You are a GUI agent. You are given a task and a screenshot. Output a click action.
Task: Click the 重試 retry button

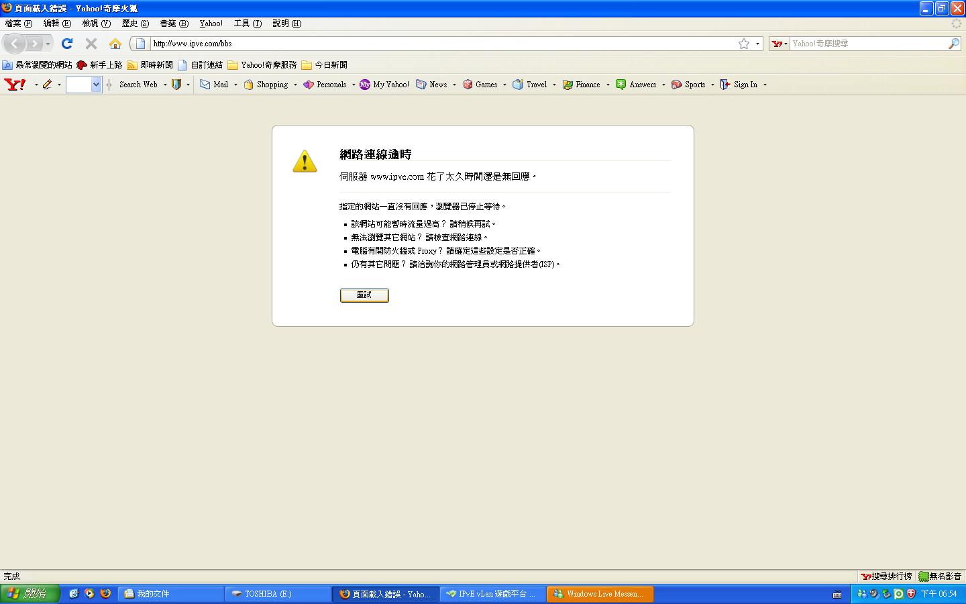click(x=364, y=295)
